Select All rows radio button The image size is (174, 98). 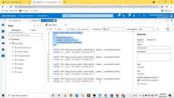pos(139,84)
